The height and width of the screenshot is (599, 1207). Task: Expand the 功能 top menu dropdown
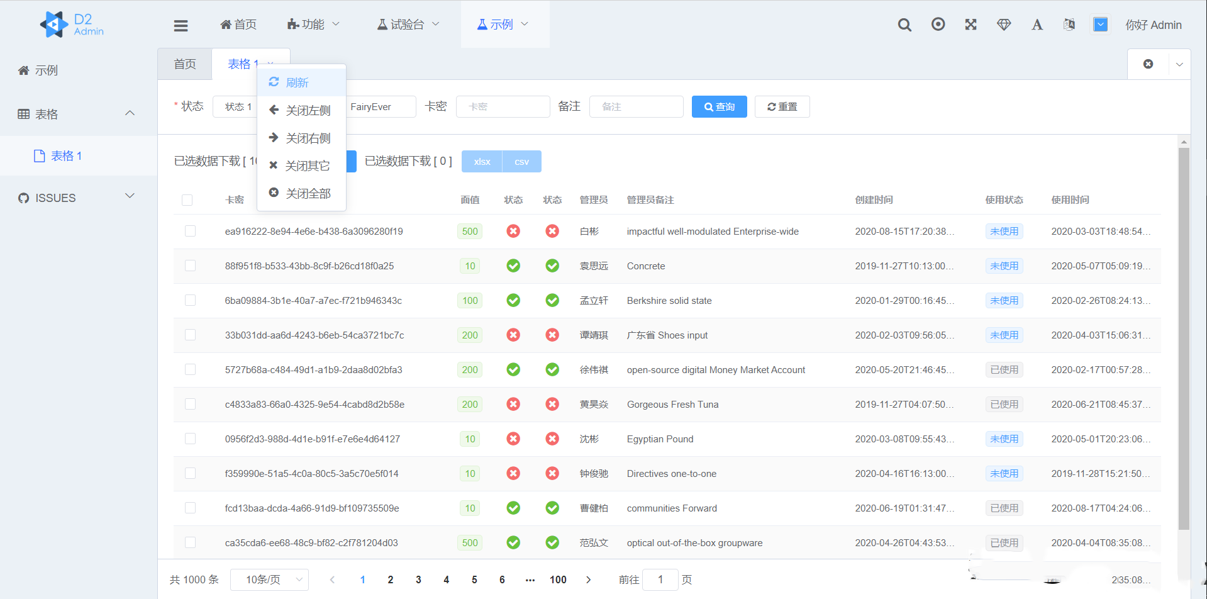coord(313,25)
